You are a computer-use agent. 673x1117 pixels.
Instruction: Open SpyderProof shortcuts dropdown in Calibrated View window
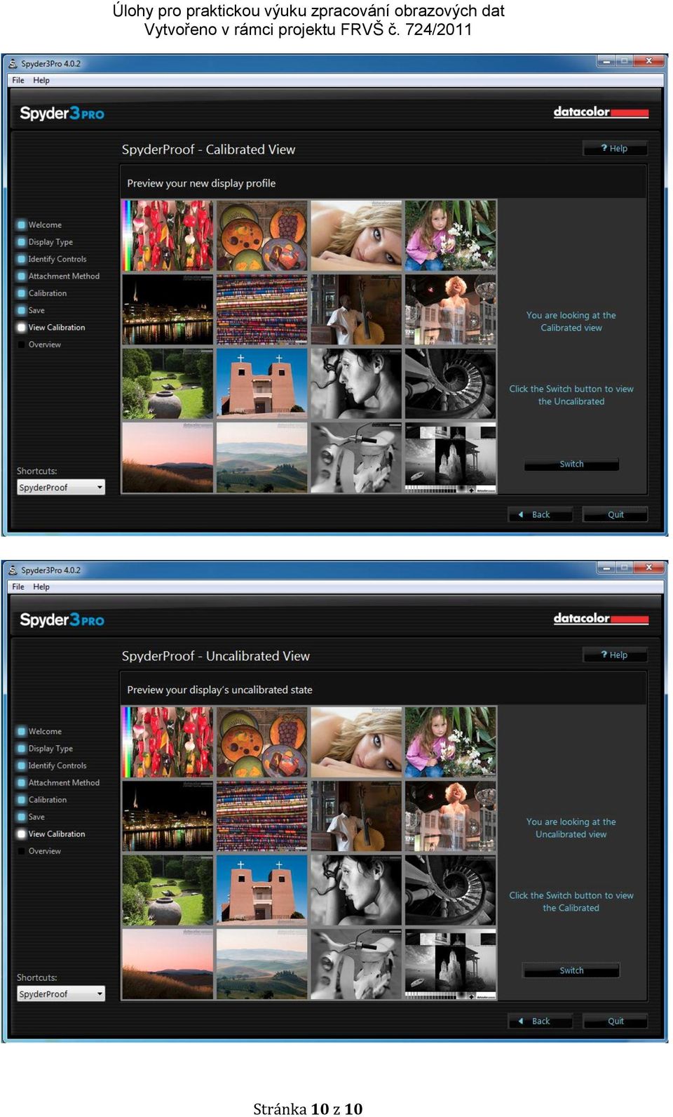click(61, 487)
